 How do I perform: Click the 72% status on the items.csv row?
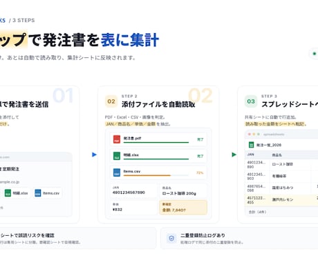point(200,172)
